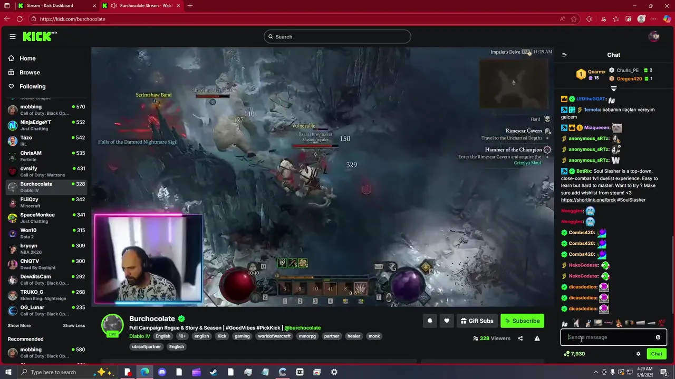Click the ubisoftpartner tag
The height and width of the screenshot is (379, 675).
(147, 347)
